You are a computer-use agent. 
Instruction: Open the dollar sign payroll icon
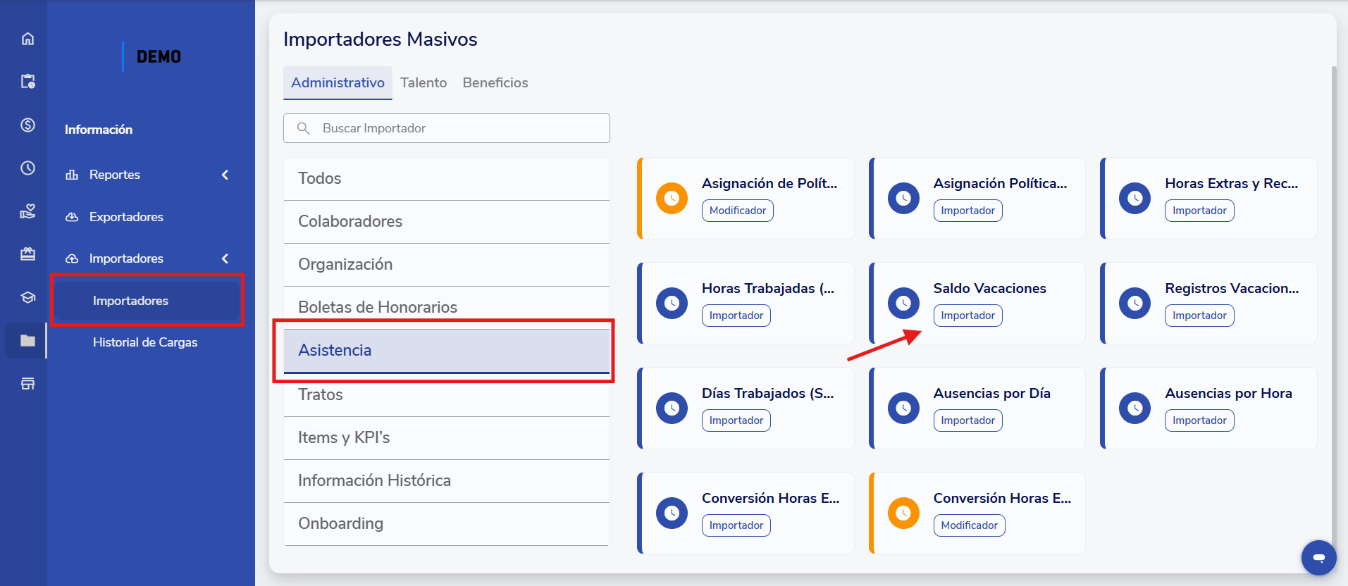[x=27, y=125]
